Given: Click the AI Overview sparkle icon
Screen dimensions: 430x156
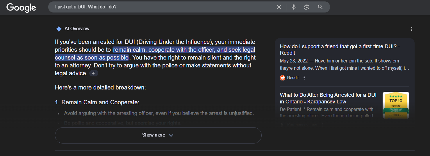Looking at the screenshot, I should tap(59, 29).
